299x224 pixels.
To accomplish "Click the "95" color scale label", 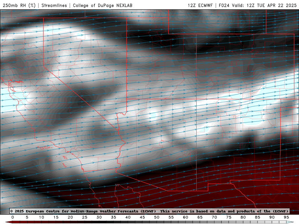I will tap(286, 217).
